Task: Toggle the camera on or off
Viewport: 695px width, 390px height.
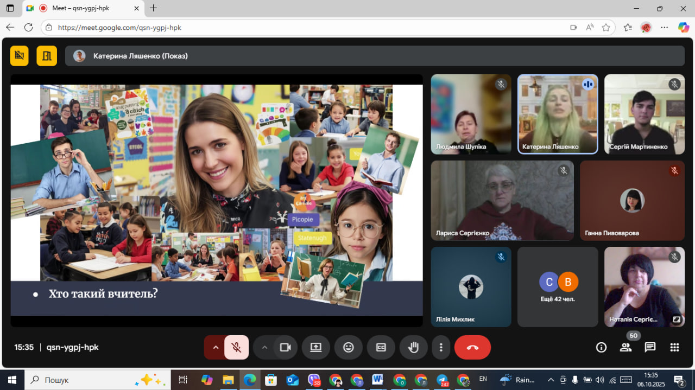Action: 285,348
